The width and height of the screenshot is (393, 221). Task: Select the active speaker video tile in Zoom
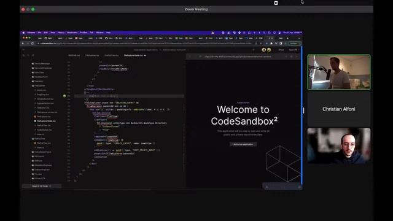339,72
